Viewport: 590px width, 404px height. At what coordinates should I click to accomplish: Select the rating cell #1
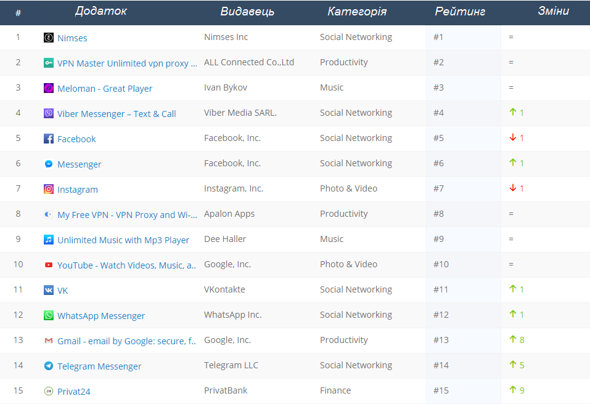tap(438, 37)
